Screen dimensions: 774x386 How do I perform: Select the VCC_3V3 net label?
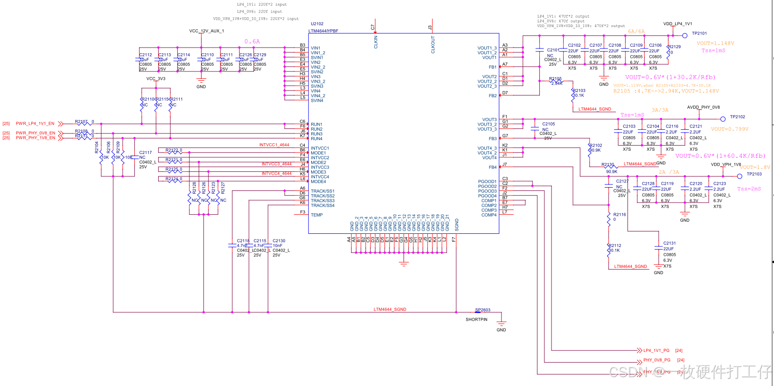(156, 79)
